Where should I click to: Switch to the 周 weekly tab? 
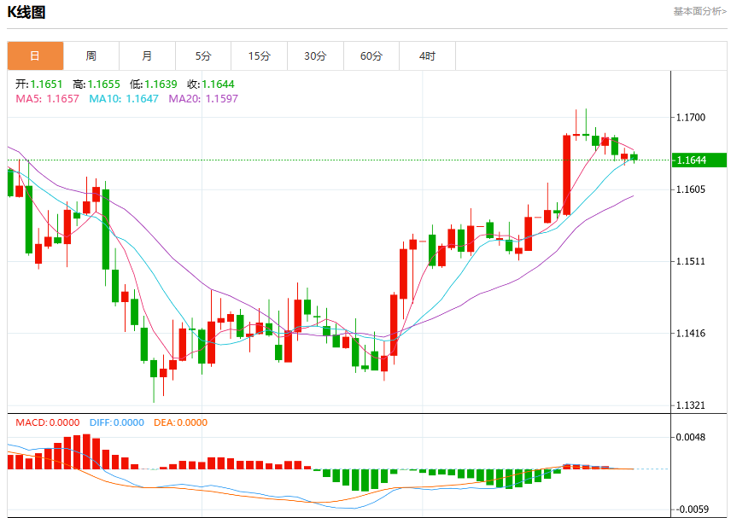point(91,56)
